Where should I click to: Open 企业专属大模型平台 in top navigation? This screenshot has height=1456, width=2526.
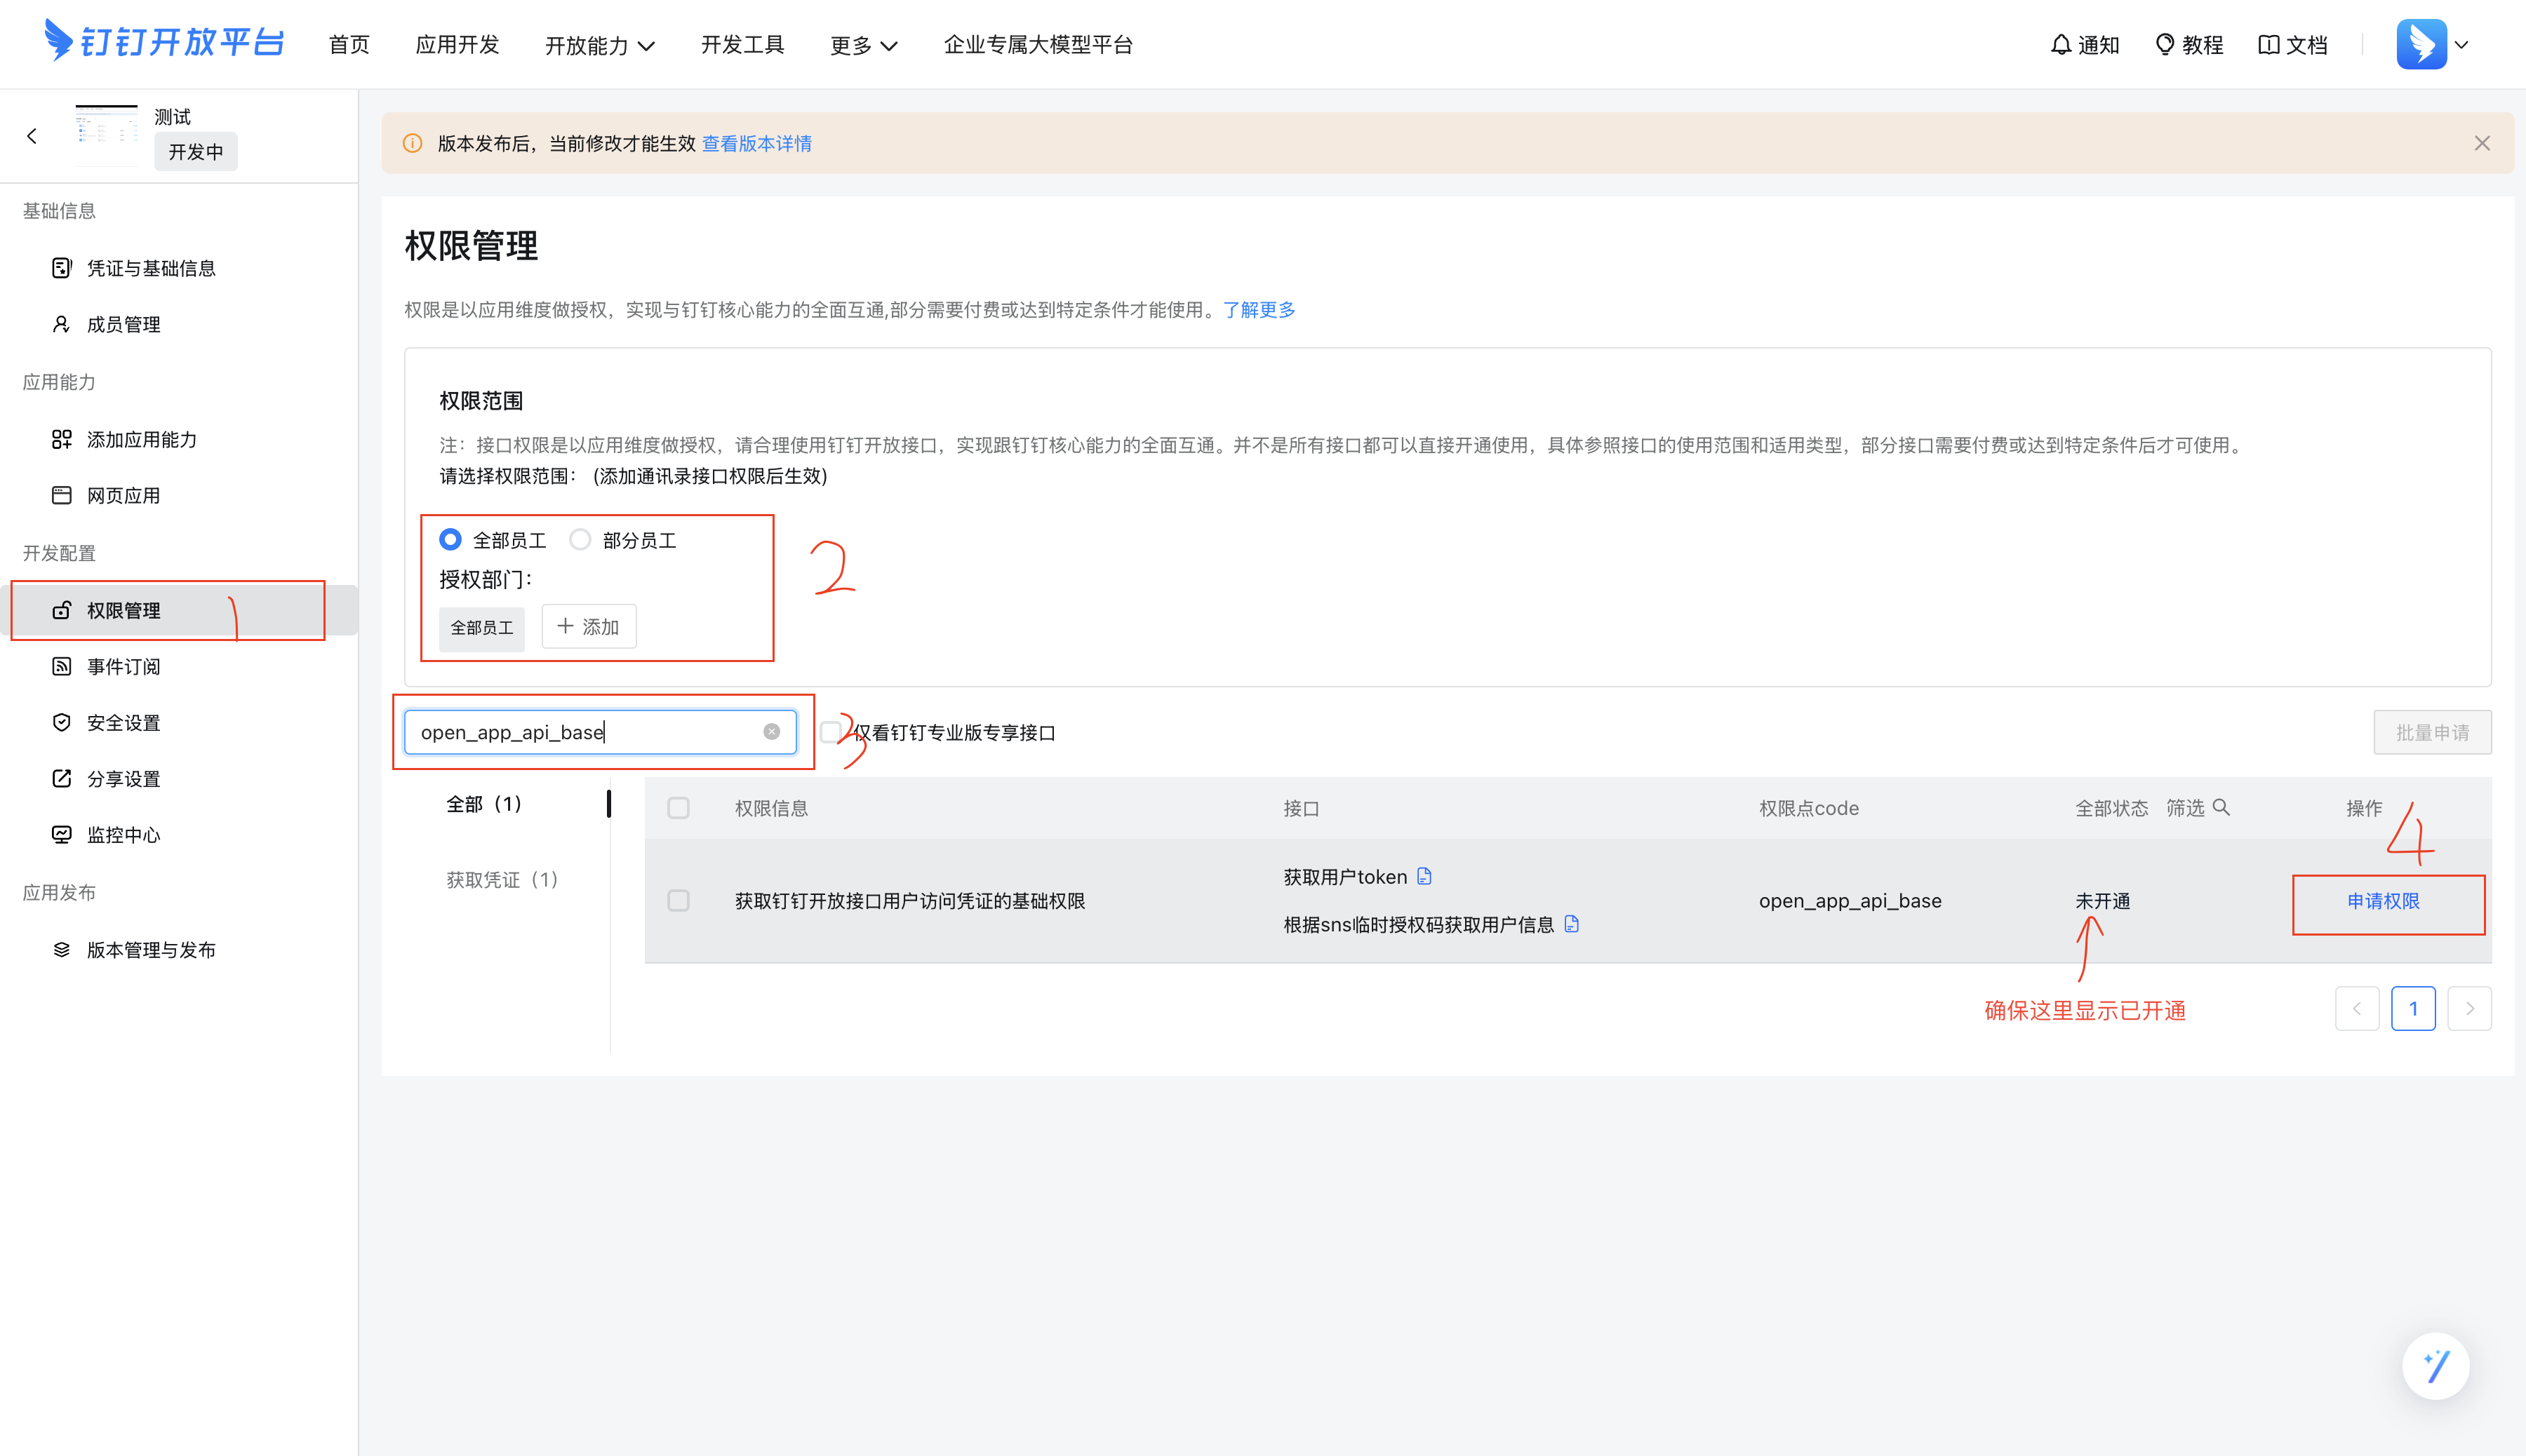click(1038, 45)
